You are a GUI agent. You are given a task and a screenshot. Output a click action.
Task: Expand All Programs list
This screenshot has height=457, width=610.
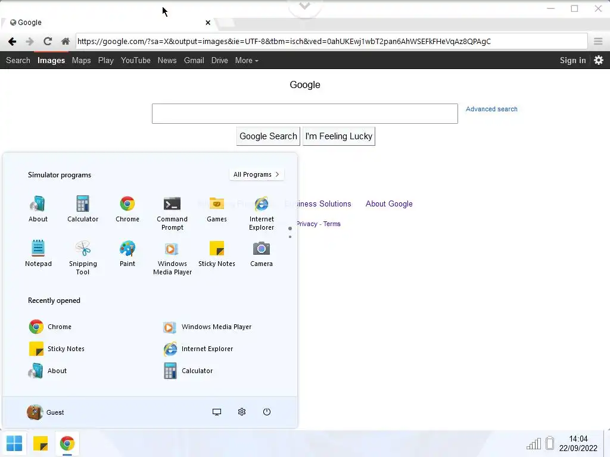pos(256,174)
